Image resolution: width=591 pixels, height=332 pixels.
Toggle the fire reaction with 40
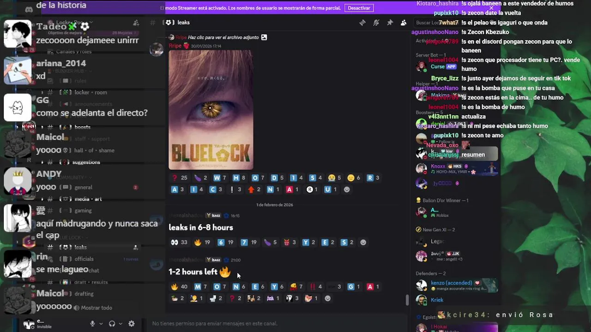(179, 287)
